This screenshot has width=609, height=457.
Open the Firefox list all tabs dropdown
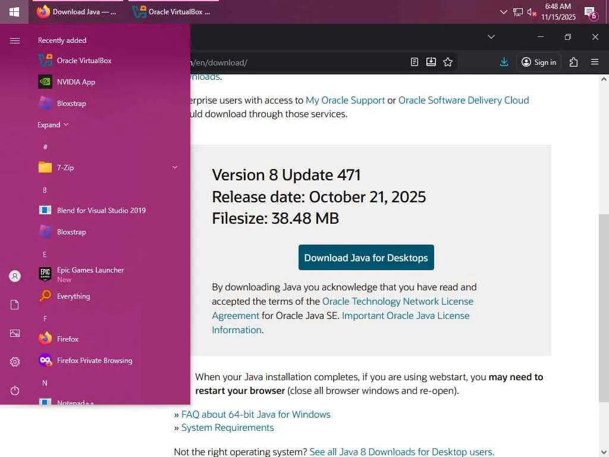pos(491,37)
